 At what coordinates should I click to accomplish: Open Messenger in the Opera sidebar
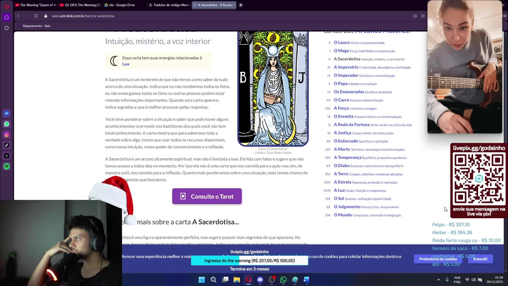(x=6, y=113)
